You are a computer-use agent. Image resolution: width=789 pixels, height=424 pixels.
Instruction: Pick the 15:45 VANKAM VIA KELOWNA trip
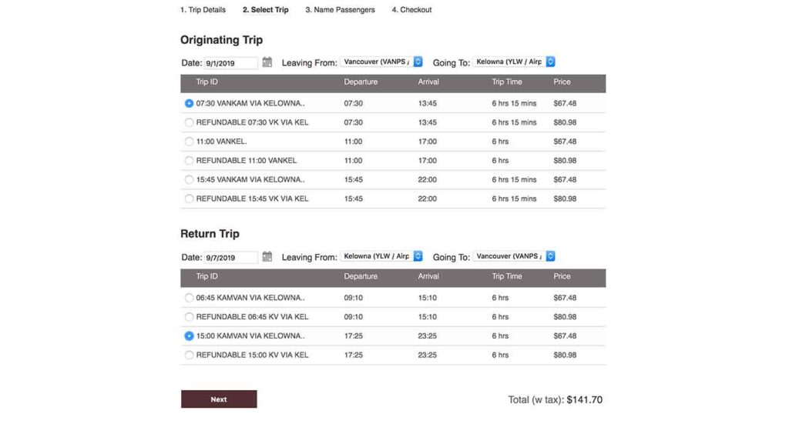(190, 179)
